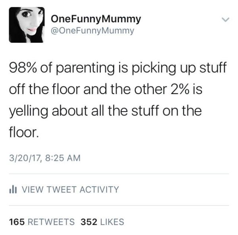Open the tweet options chevron menu
This screenshot has width=238, height=235.
[x=225, y=19]
